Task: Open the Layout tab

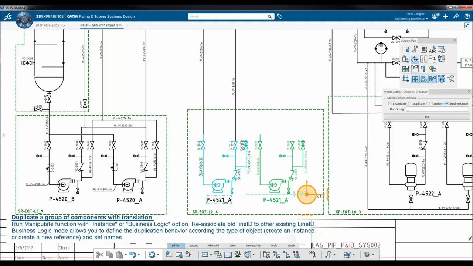Action: pos(194,246)
